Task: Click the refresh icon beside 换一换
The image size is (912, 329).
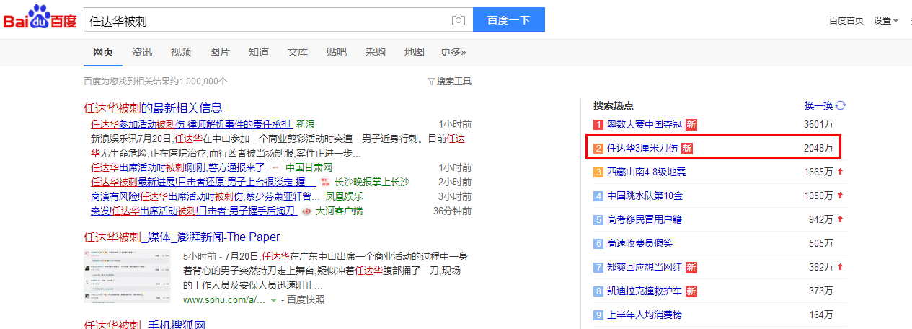Action: [841, 105]
